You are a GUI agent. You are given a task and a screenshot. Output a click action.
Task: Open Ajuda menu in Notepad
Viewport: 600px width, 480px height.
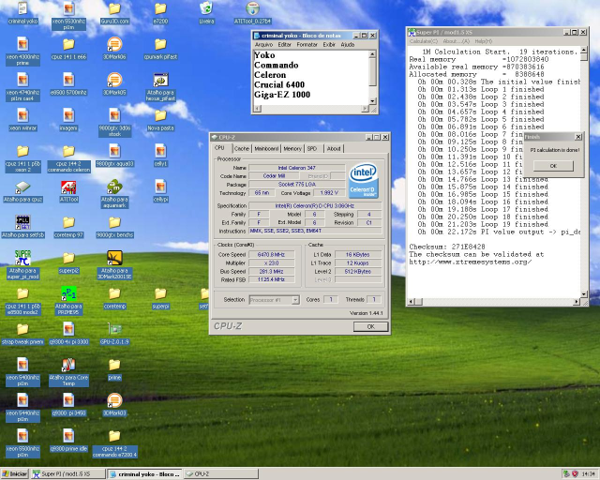pos(348,45)
